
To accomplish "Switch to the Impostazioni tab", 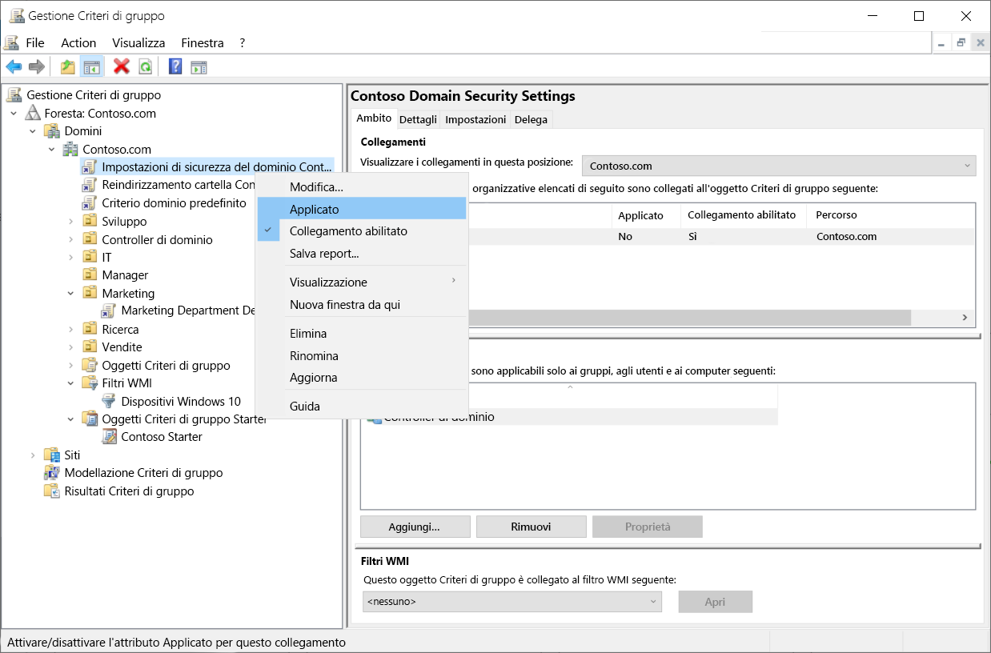I will 475,118.
